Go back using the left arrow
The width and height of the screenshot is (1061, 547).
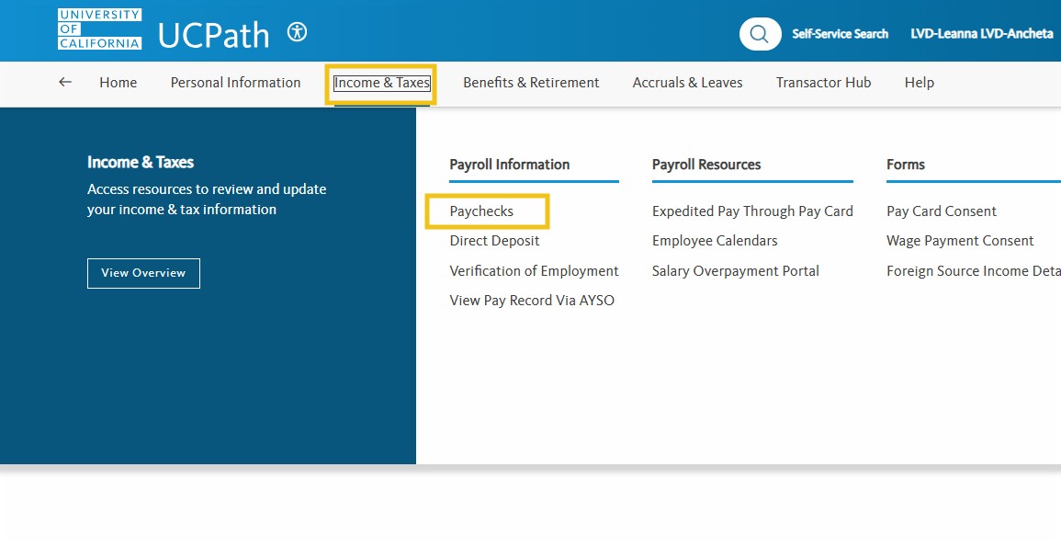pos(65,82)
